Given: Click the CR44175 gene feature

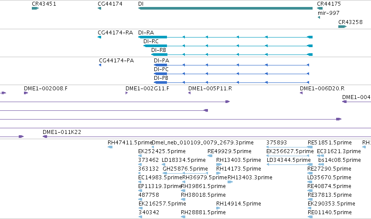Looking at the screenshot, I should tap(320, 8).
